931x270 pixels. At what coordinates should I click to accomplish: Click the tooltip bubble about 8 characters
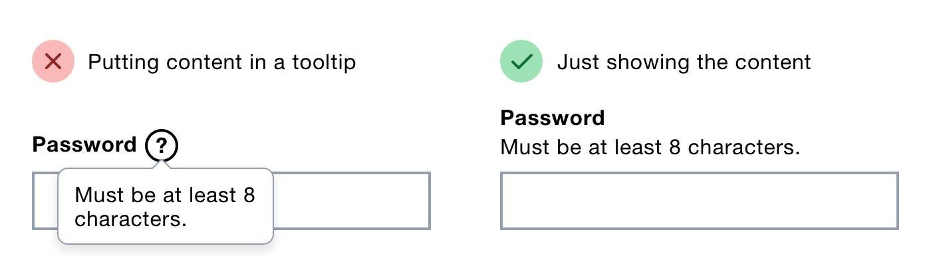(x=166, y=206)
